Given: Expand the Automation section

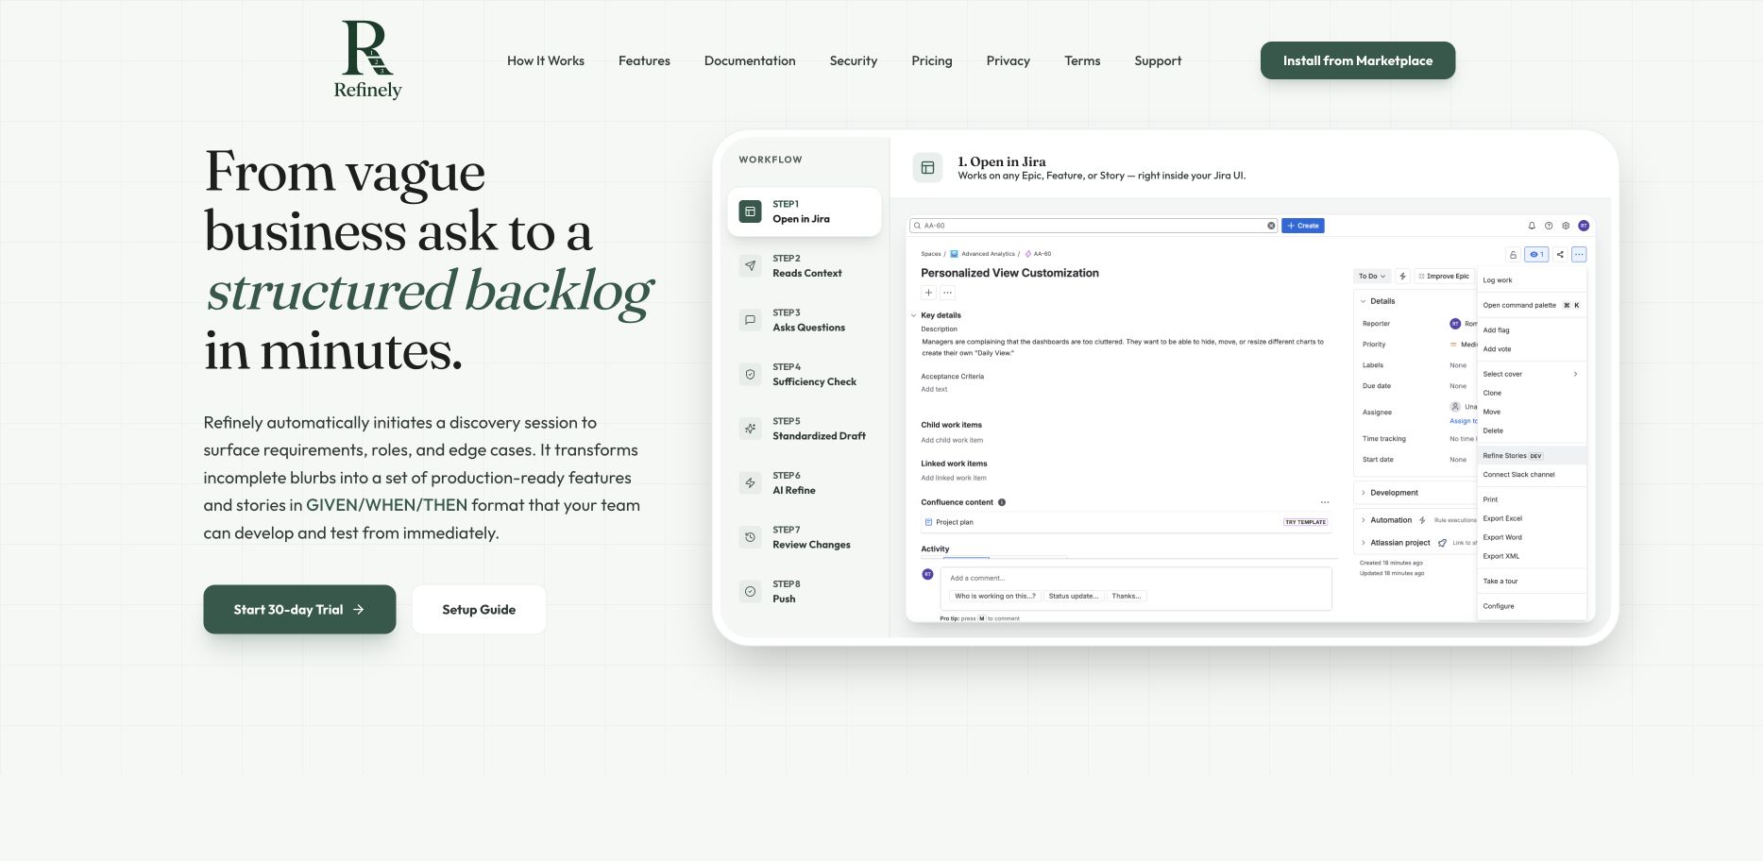Looking at the screenshot, I should [1364, 520].
